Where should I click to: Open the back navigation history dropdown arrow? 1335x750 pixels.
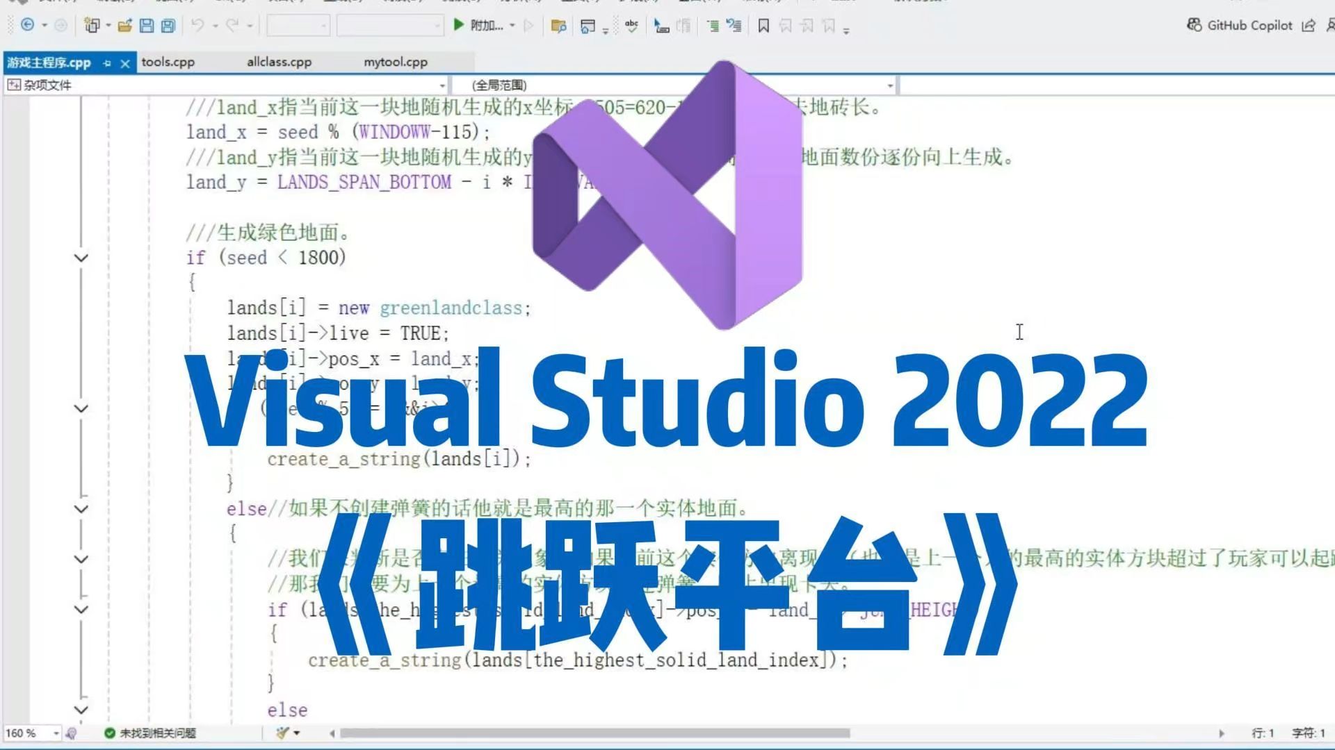point(44,26)
